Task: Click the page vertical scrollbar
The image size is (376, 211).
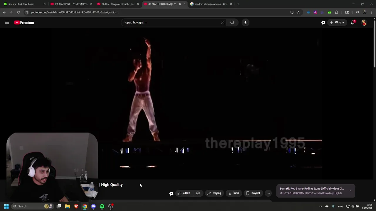Action: [x=374, y=44]
